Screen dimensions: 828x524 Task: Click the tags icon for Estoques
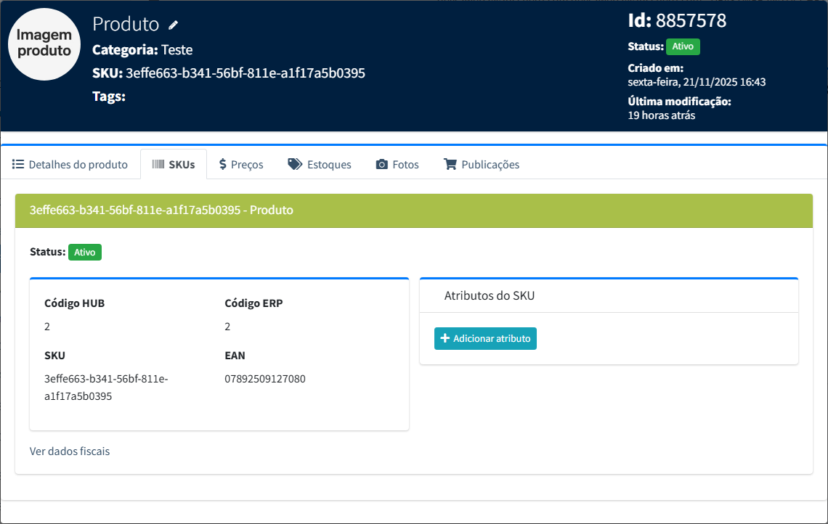tap(295, 164)
